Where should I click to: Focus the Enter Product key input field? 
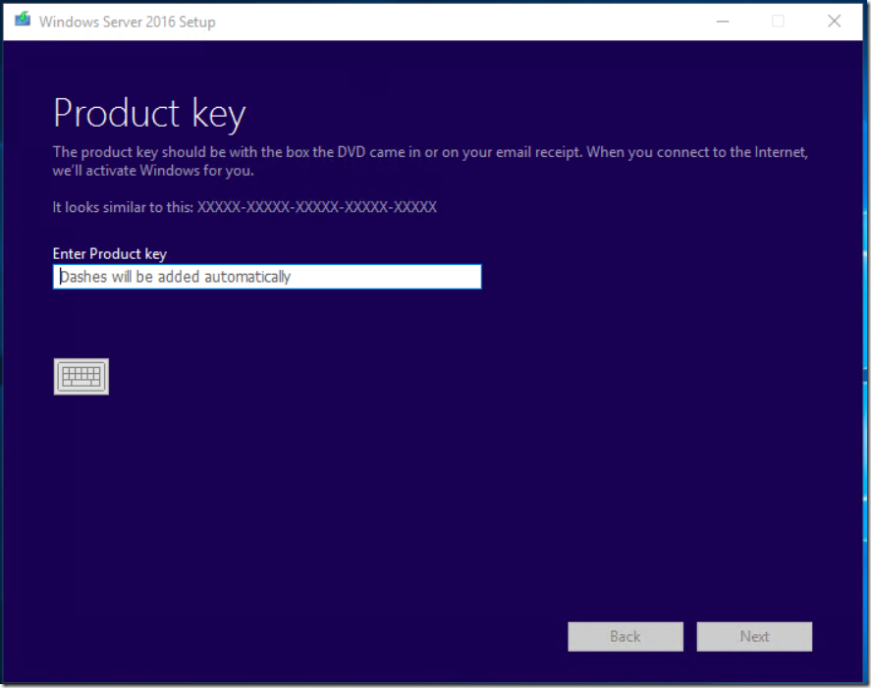coord(267,277)
